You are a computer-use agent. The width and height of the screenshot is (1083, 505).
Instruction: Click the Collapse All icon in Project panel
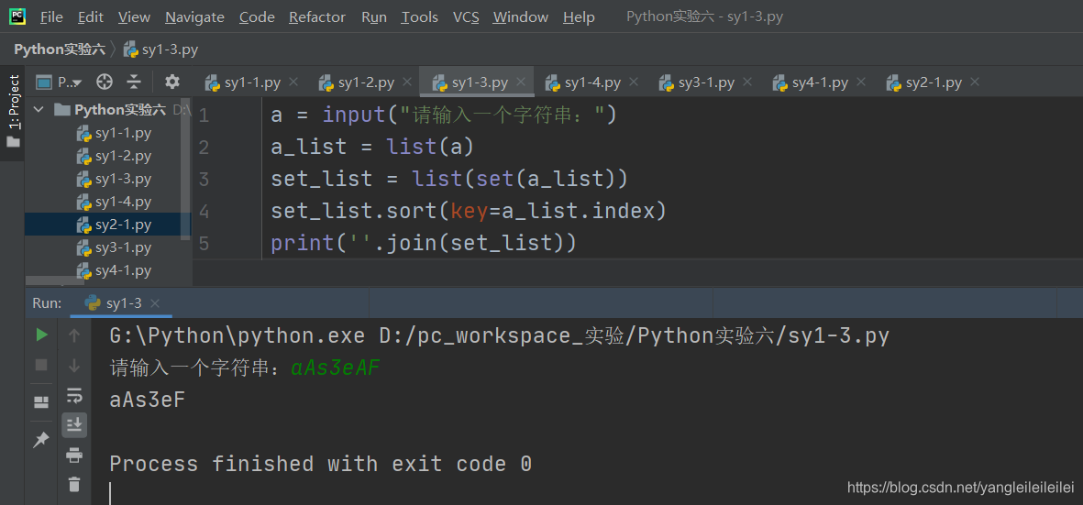click(134, 82)
